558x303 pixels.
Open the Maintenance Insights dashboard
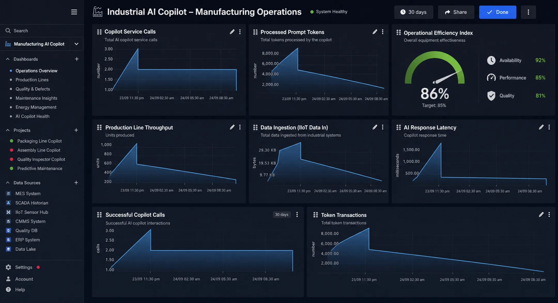pyautogui.click(x=36, y=98)
